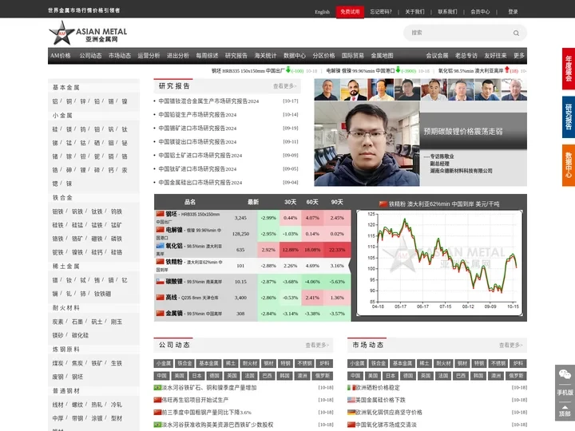This screenshot has height=431, width=575.
Task: Click Italy flag beside 欧洲硒粉价格稳定
Action: click(x=351, y=387)
